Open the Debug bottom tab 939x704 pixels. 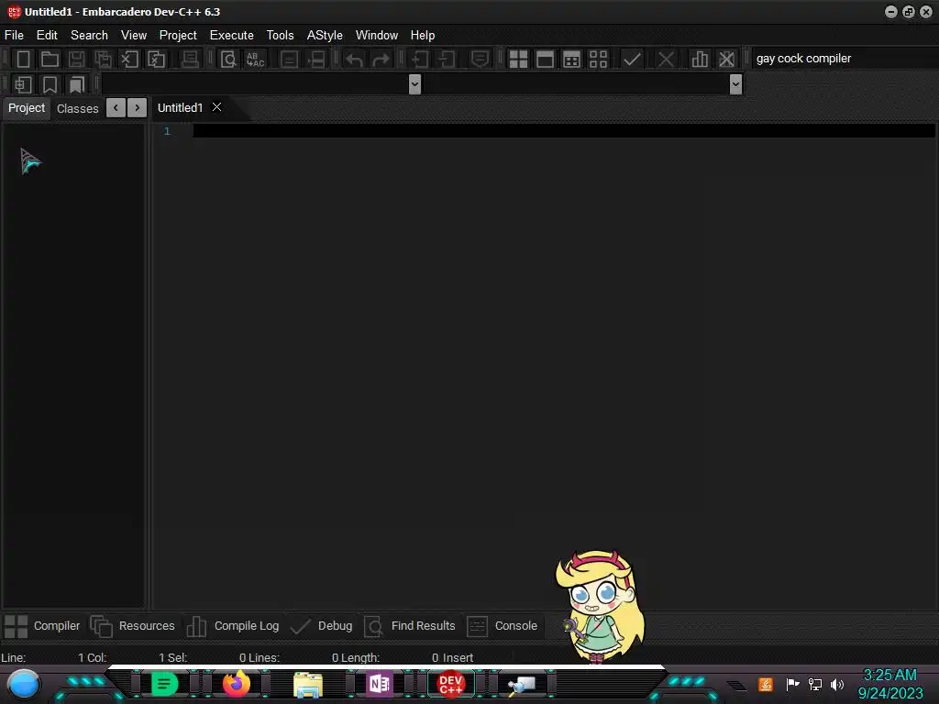click(x=322, y=626)
